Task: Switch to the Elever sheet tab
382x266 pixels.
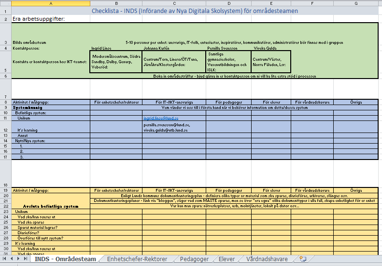Action: (226, 259)
